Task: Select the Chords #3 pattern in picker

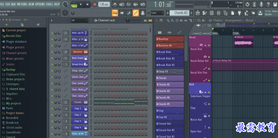Action: click(x=170, y=91)
